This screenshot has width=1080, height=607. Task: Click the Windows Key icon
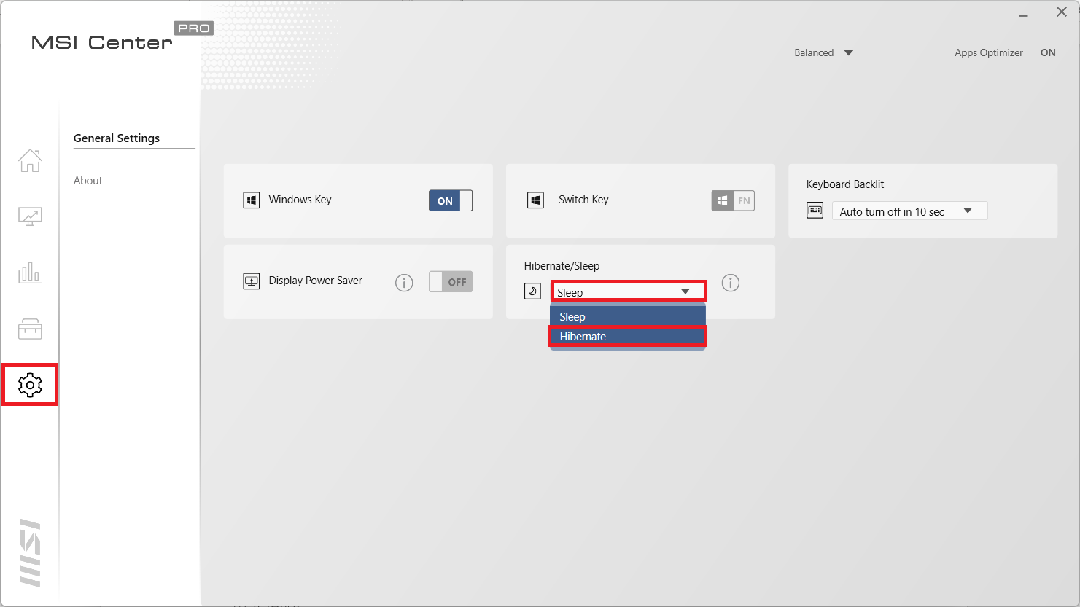(x=252, y=200)
